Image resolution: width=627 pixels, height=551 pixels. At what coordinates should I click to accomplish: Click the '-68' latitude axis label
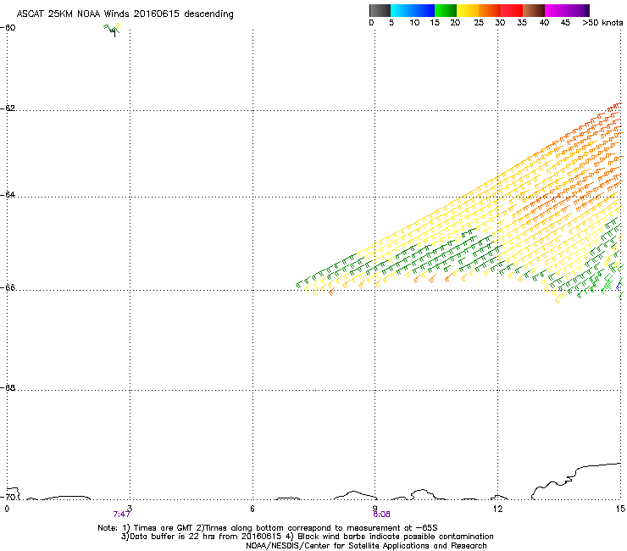8,387
